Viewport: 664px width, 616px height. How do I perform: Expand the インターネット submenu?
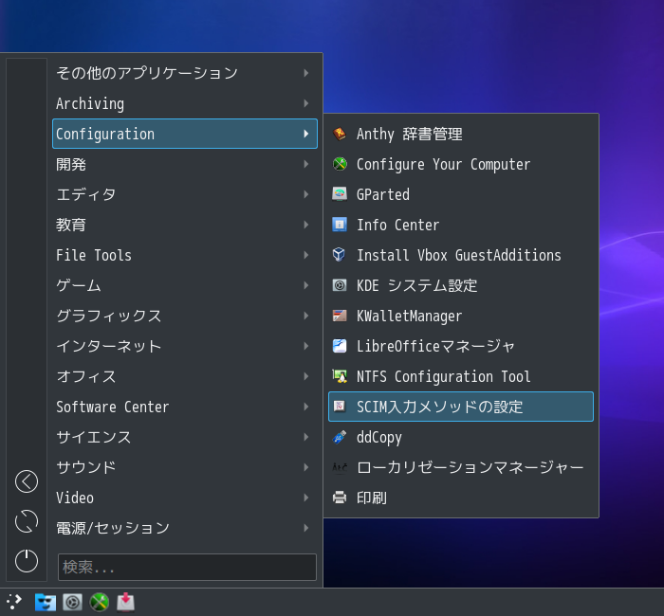click(x=185, y=346)
